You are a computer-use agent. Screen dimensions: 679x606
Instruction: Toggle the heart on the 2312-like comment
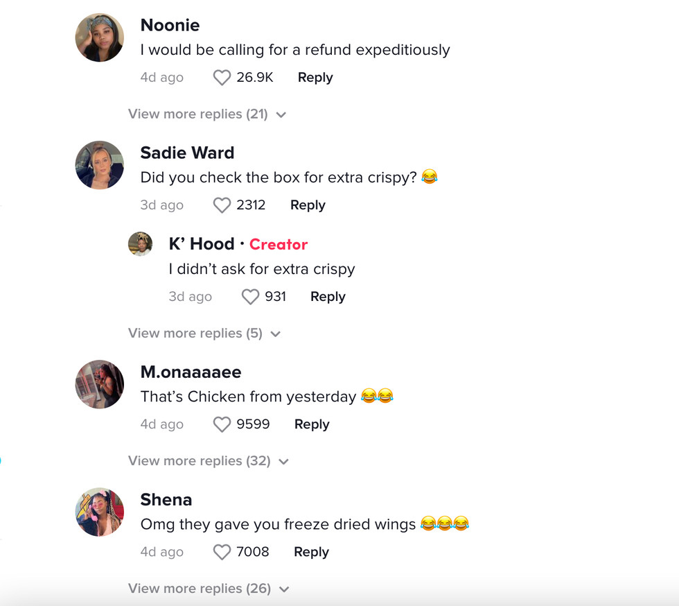(222, 205)
